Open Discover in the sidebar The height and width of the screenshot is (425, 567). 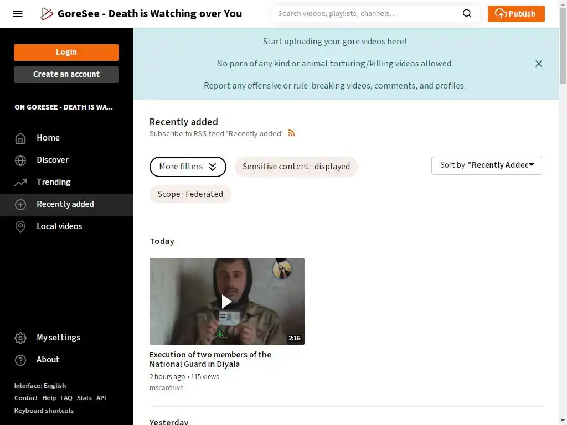pos(66,160)
